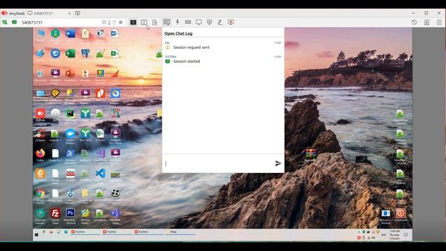Image resolution: width=446 pixels, height=251 pixels.
Task: Switch to remote monitor 2
Action: pos(144,22)
